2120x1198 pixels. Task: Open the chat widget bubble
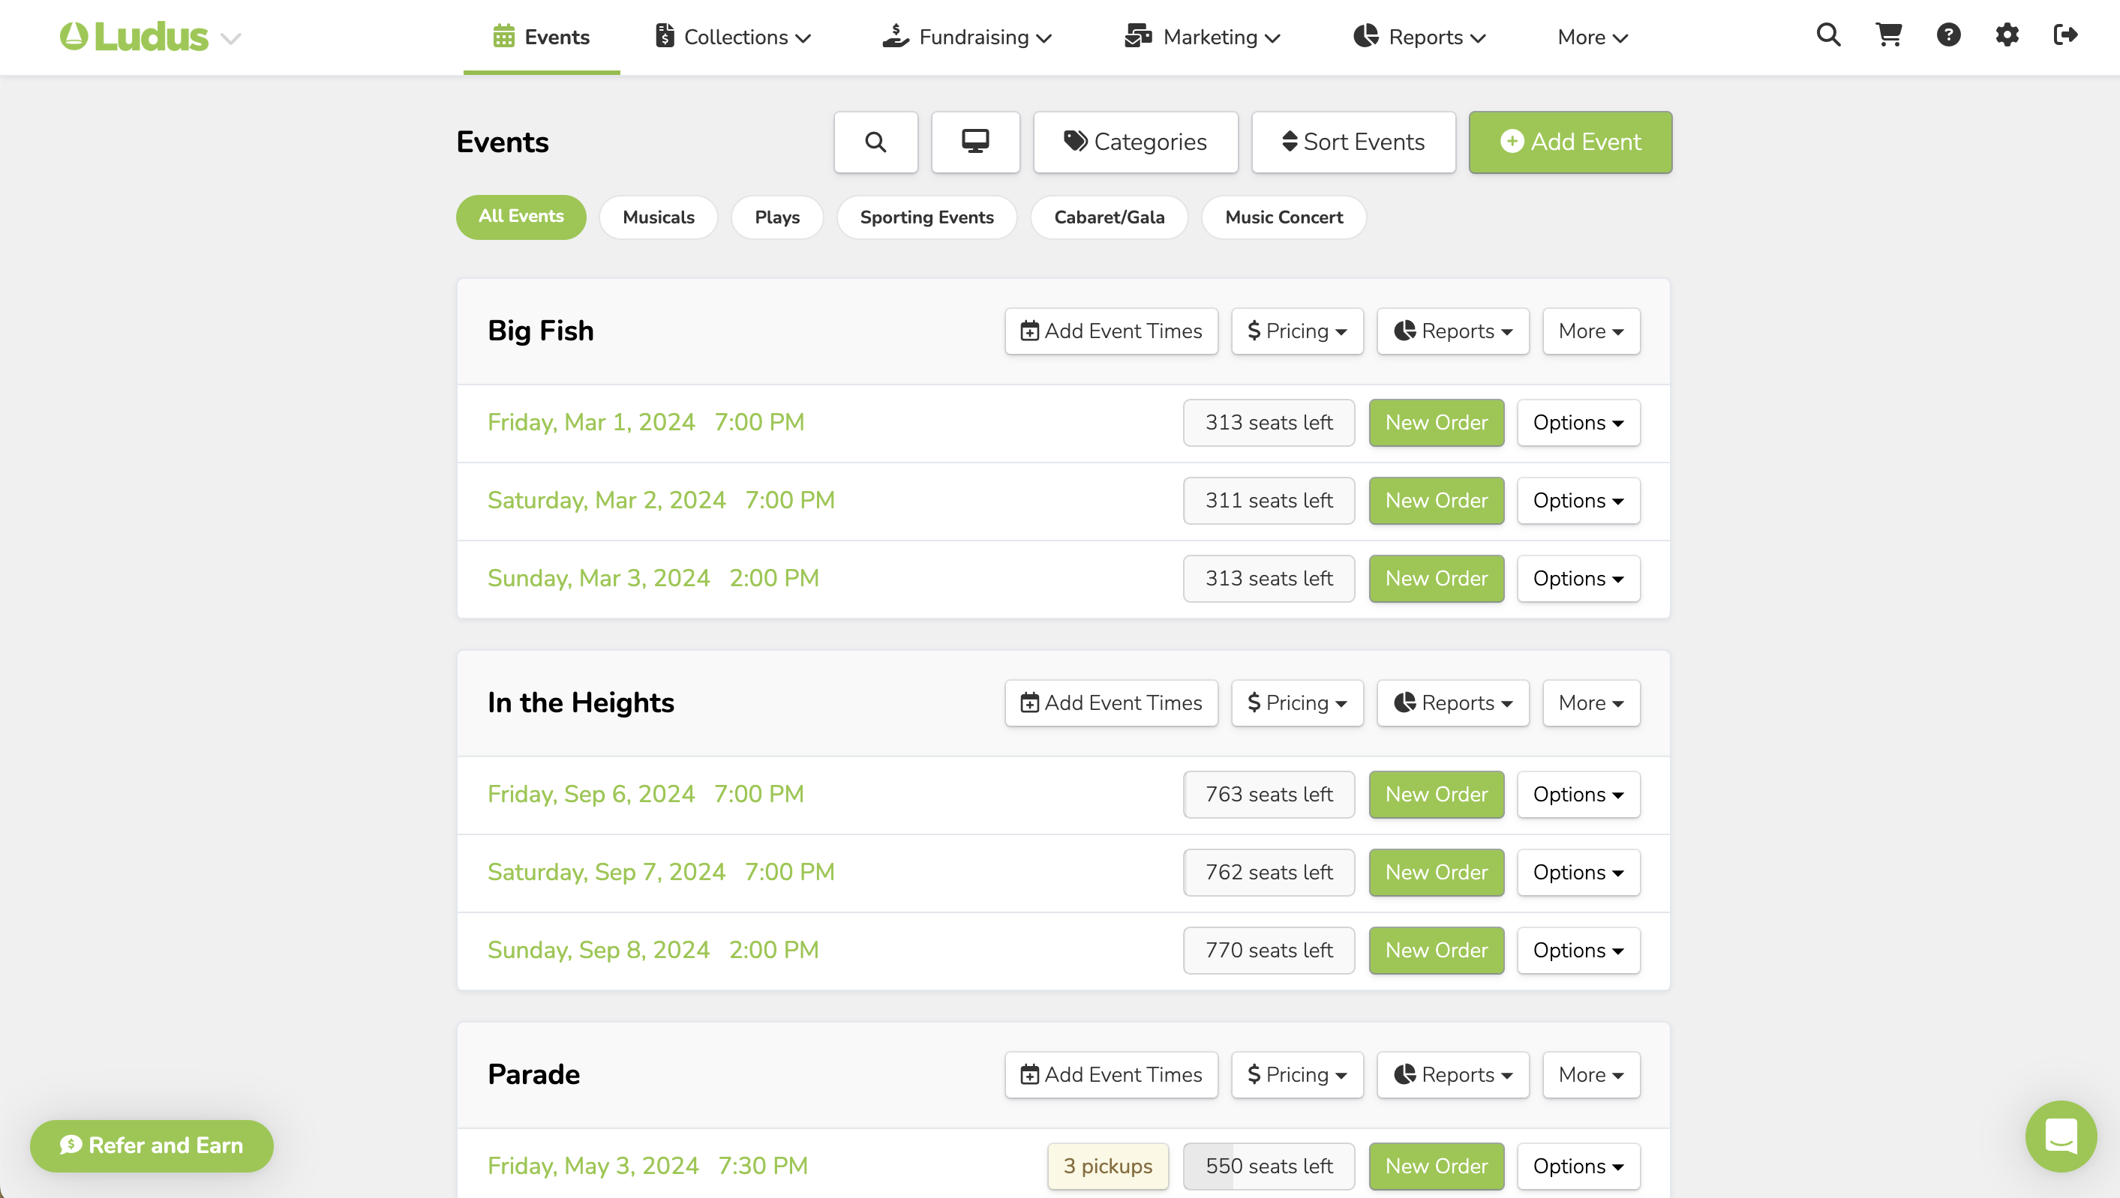click(x=2061, y=1137)
